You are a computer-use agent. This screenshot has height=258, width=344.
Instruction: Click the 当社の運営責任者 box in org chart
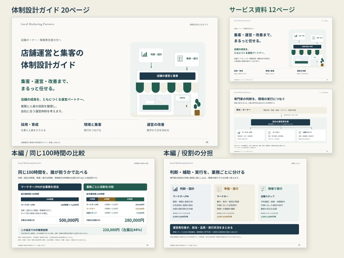coord(280,122)
